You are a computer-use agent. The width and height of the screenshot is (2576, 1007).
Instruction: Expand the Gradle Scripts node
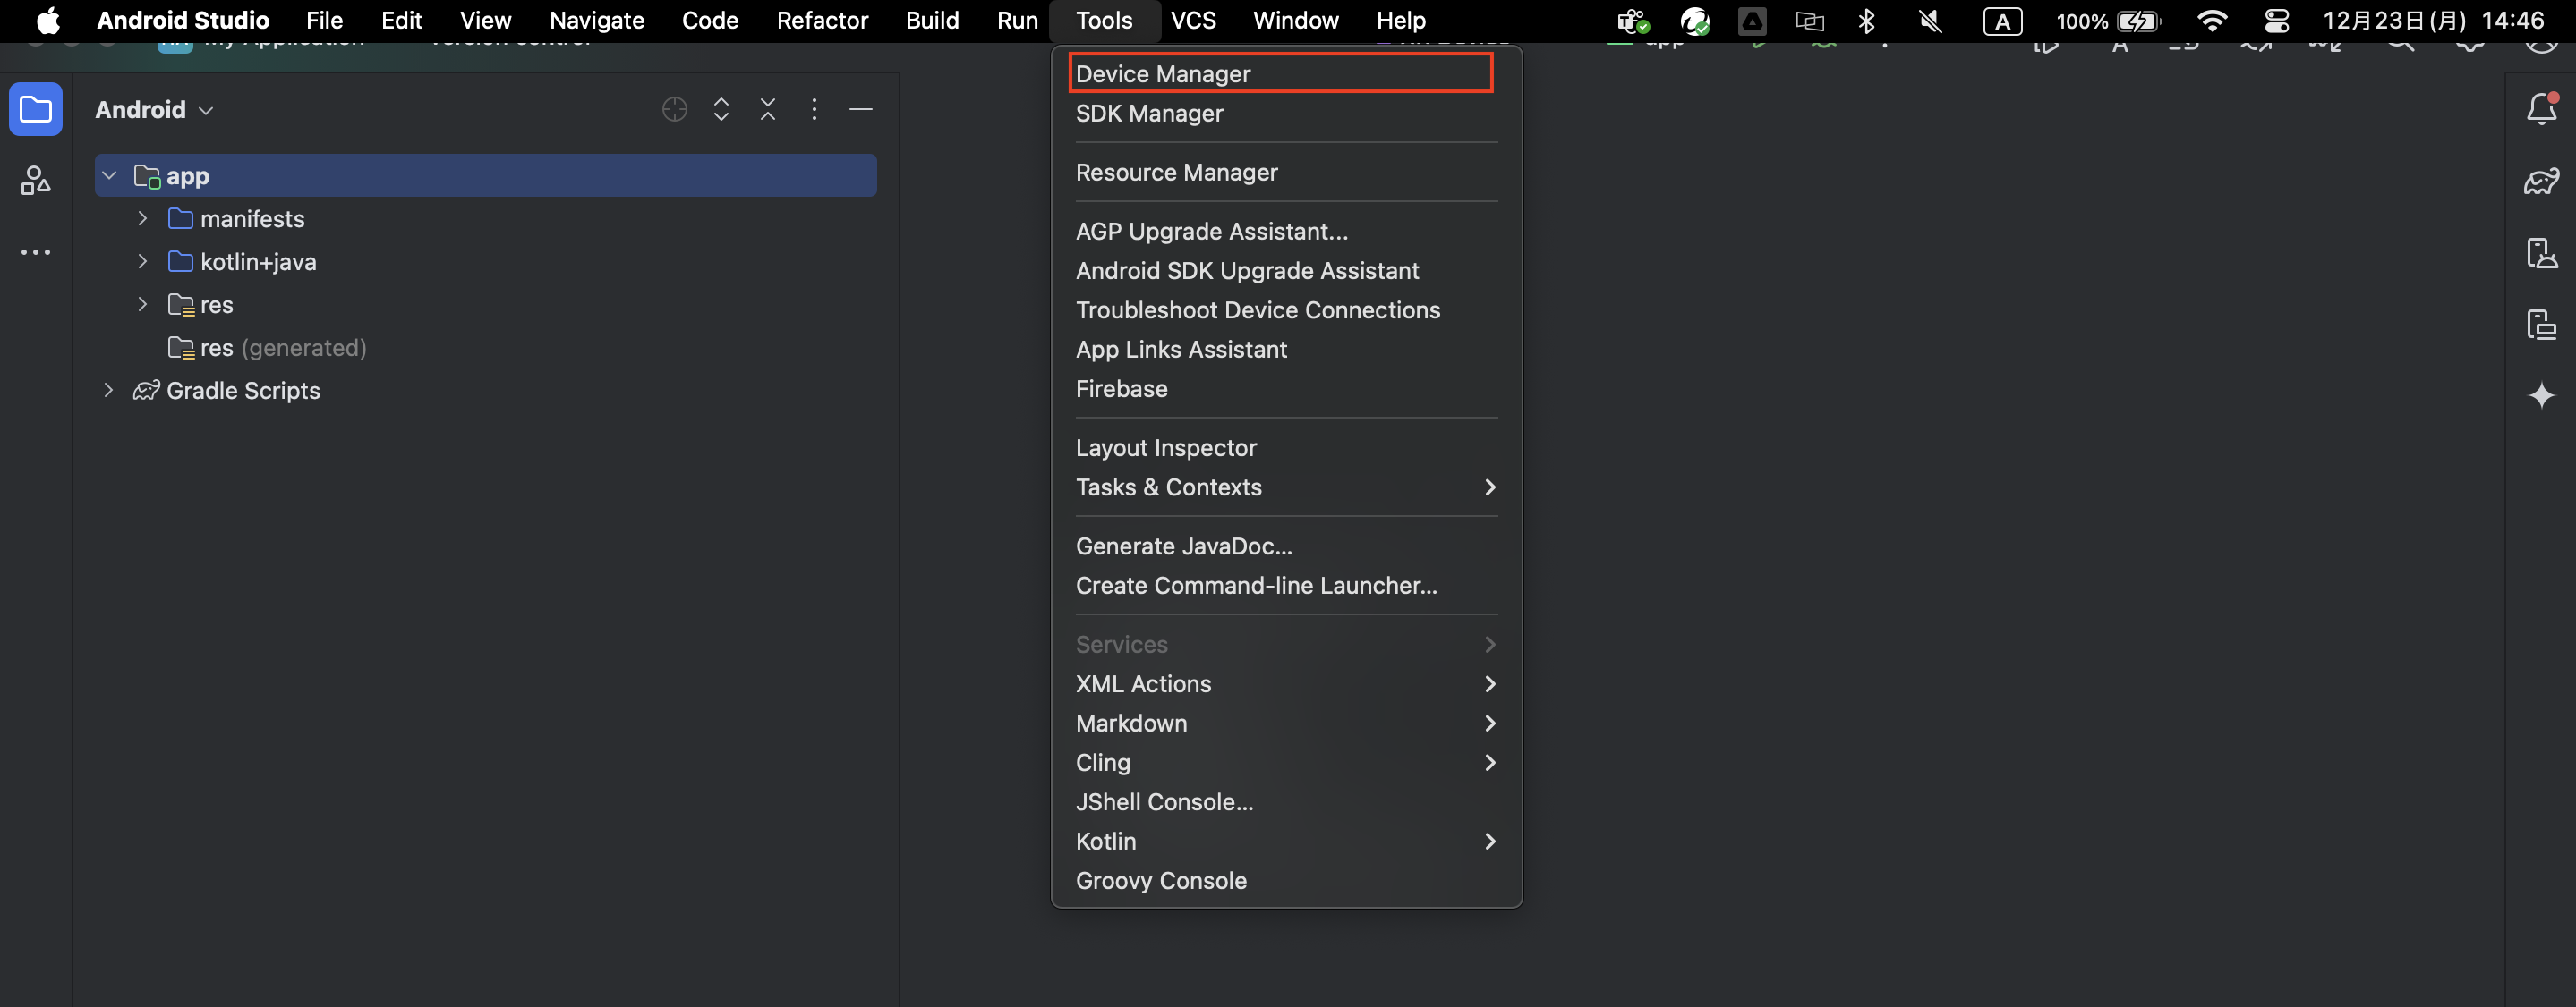tap(108, 391)
